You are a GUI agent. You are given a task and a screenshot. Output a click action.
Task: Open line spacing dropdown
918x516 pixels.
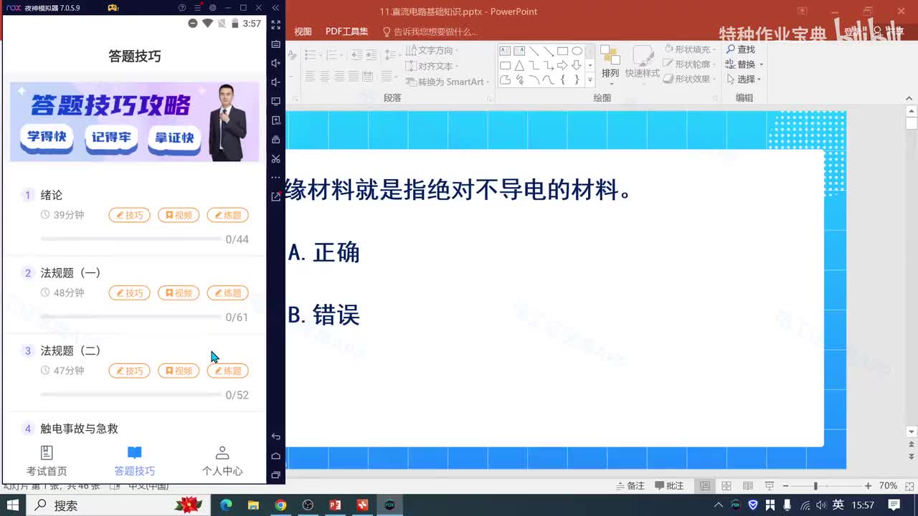(x=391, y=55)
